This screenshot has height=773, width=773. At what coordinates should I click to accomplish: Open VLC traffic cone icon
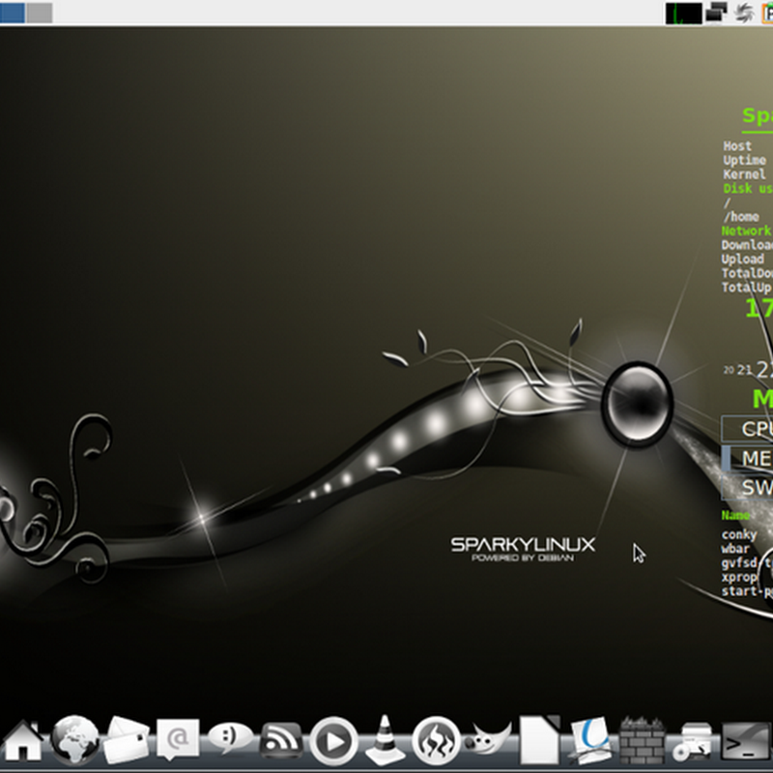(385, 739)
